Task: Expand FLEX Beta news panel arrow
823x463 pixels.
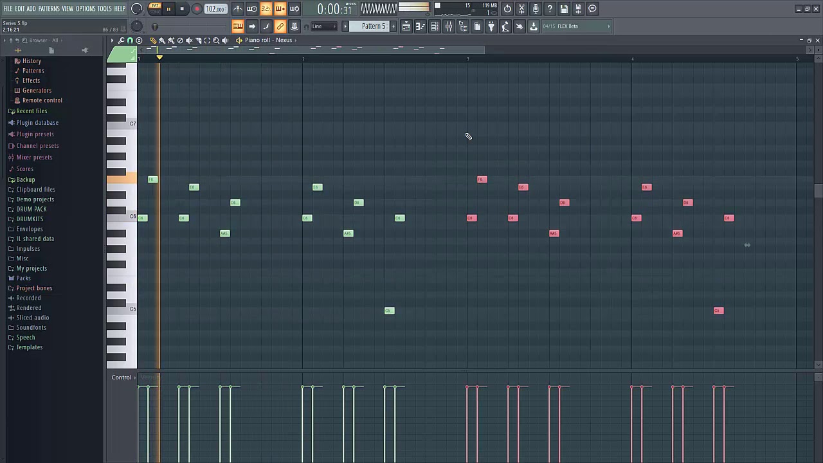Action: pyautogui.click(x=608, y=26)
